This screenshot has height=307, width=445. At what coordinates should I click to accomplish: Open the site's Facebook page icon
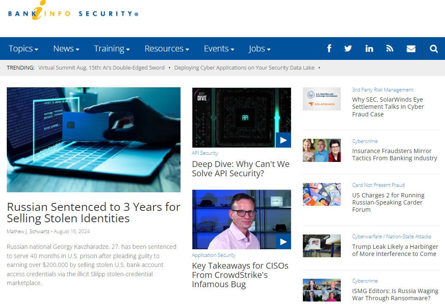coord(329,48)
